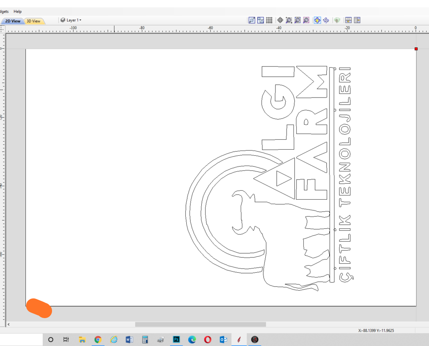Open Outlook from the taskbar
The image size is (429, 346).
coord(224,340)
